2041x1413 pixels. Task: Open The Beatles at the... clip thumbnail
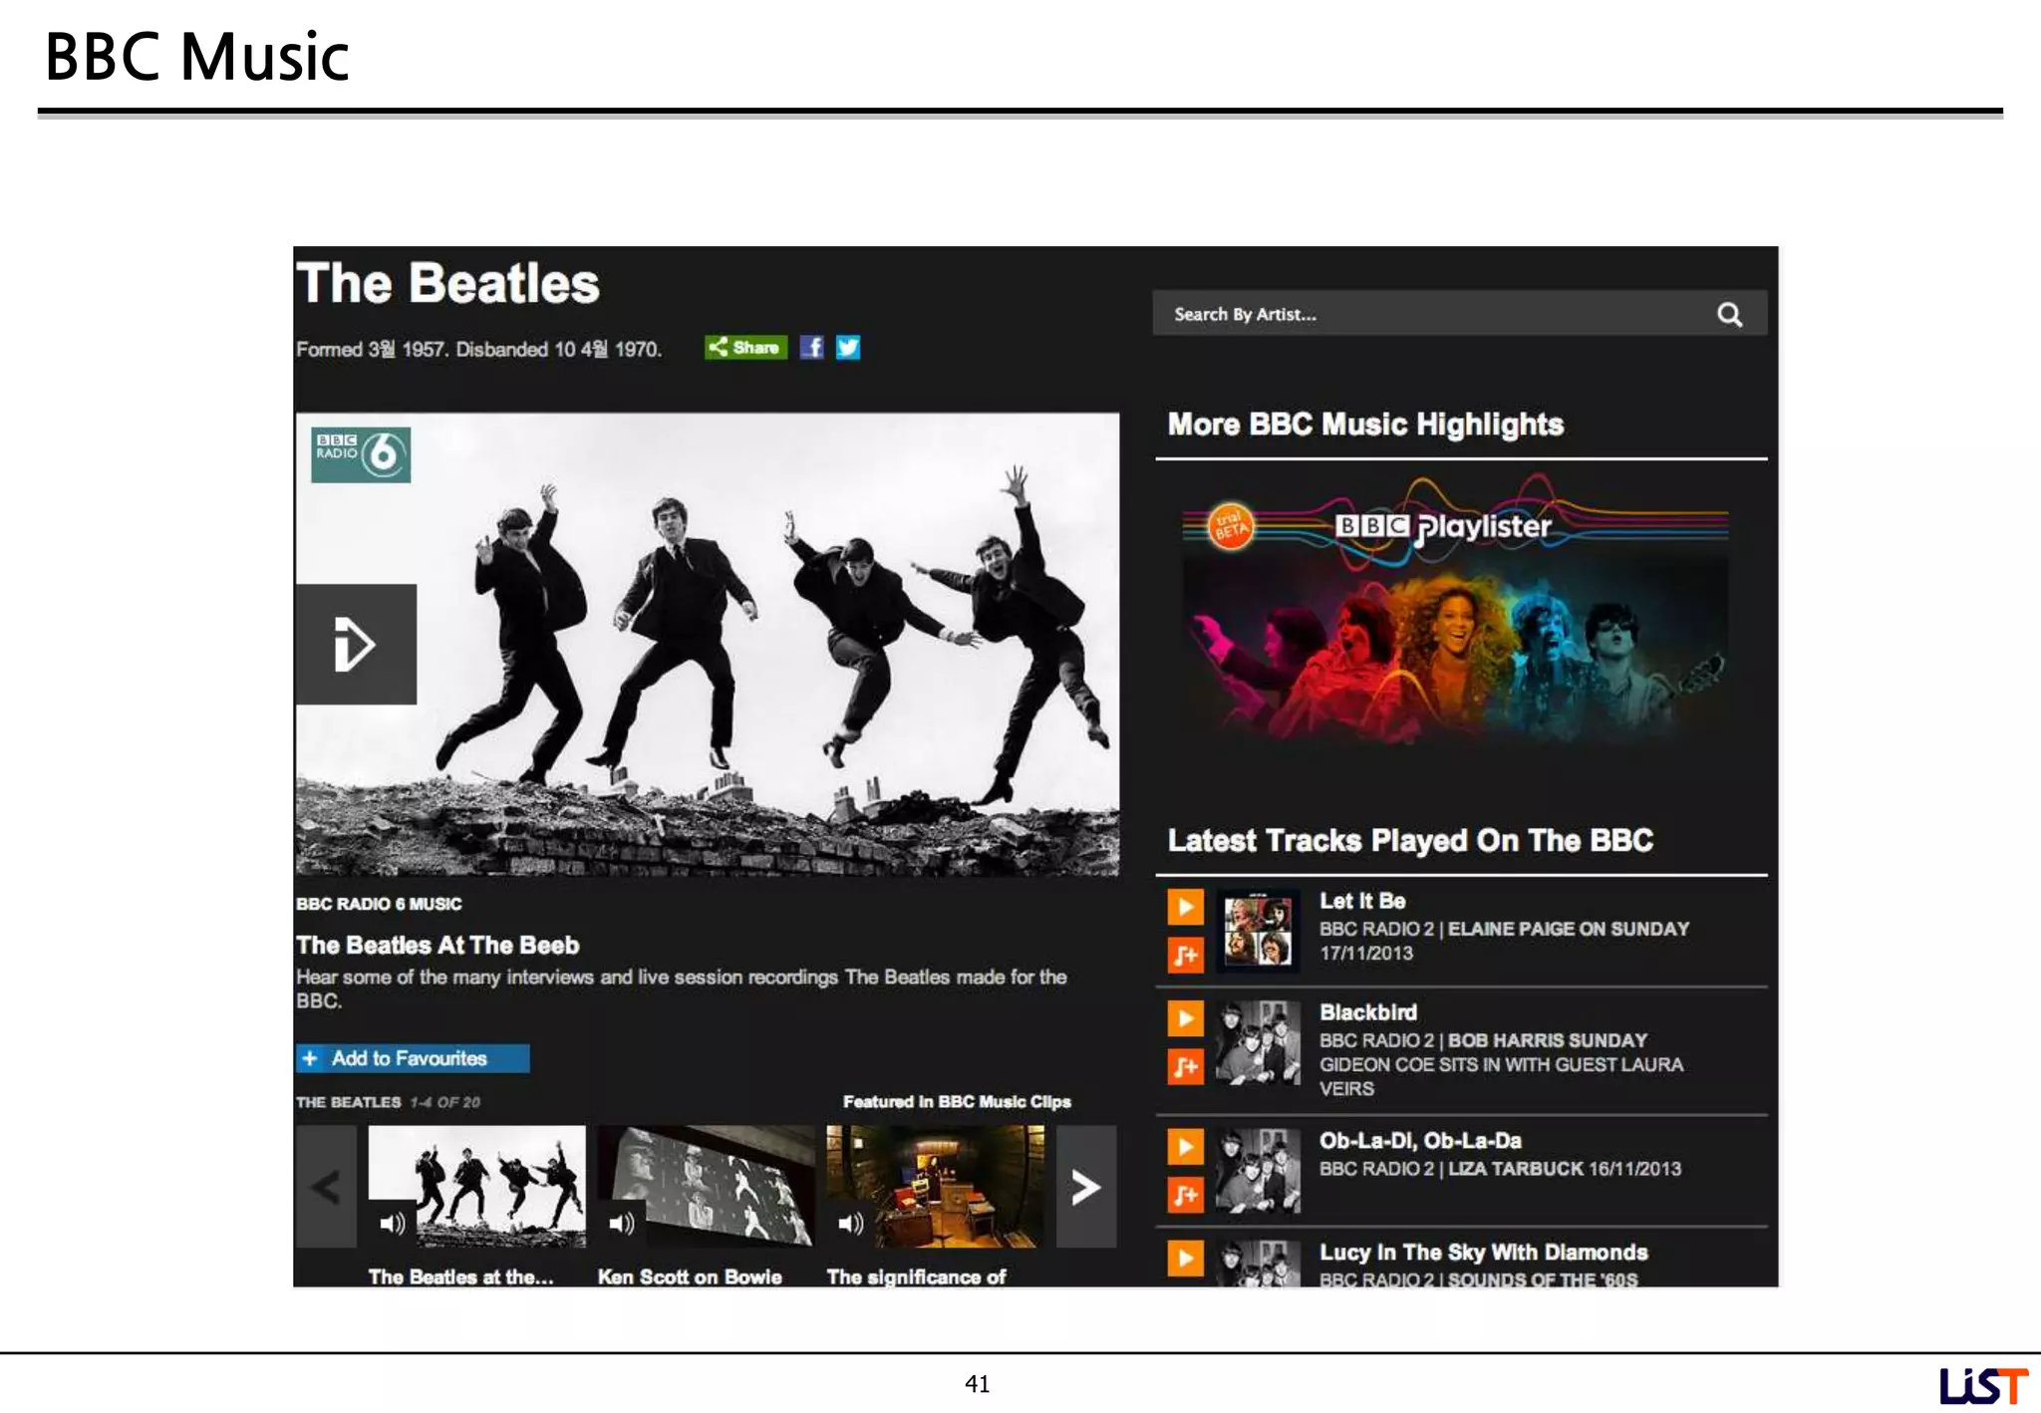[477, 1186]
